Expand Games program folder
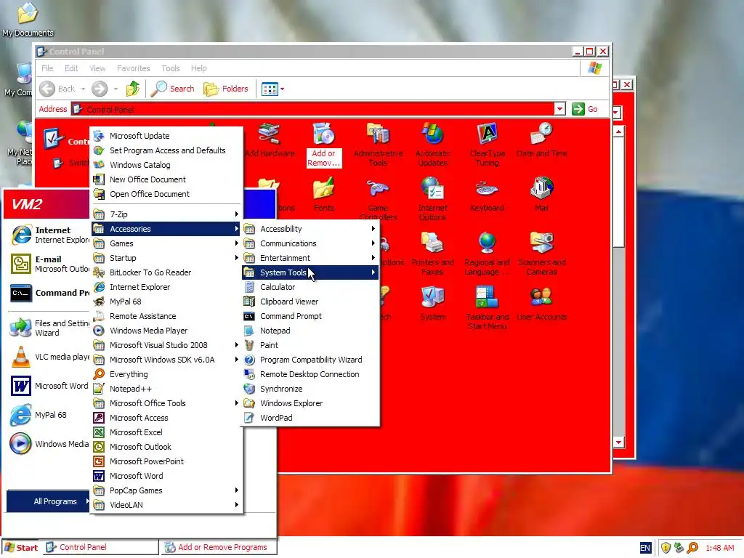The width and height of the screenshot is (744, 558). point(166,243)
